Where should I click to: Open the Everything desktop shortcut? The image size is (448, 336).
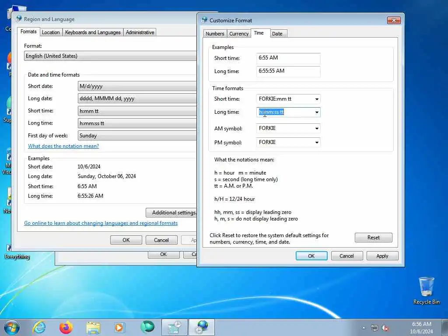(17, 252)
